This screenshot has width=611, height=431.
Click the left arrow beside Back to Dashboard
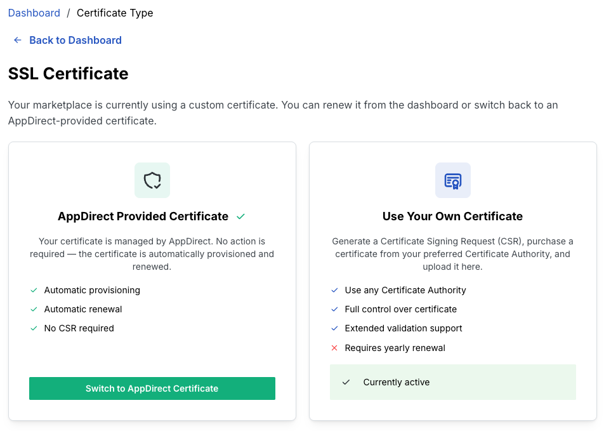pyautogui.click(x=18, y=40)
